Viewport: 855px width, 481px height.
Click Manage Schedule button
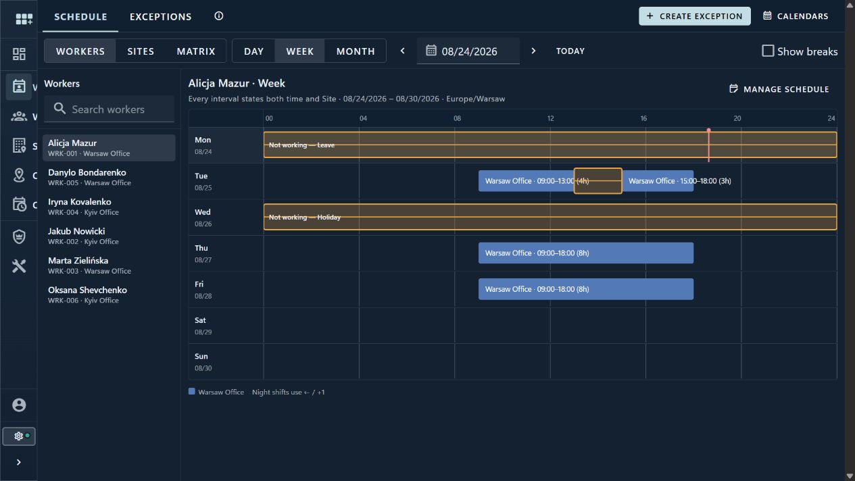pyautogui.click(x=779, y=89)
